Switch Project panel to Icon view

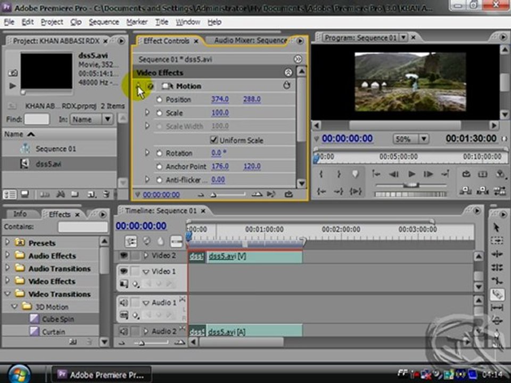click(x=25, y=195)
